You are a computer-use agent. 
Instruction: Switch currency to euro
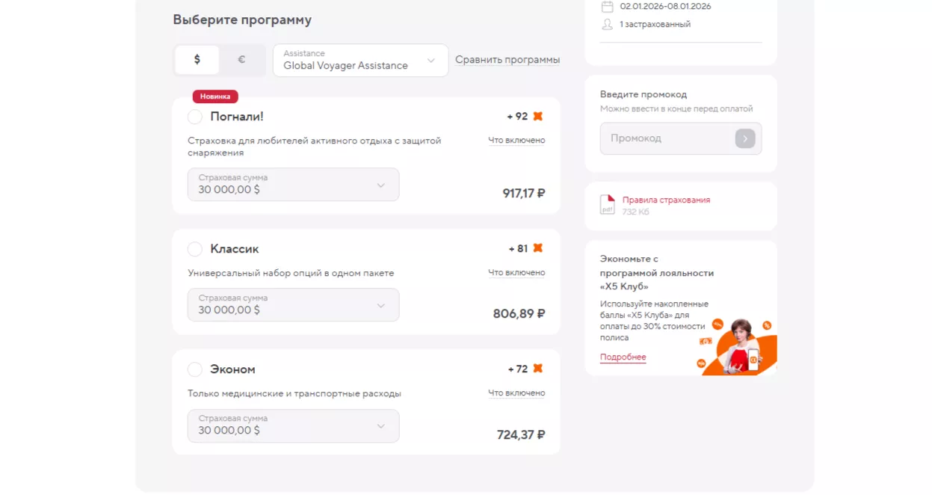[241, 60]
